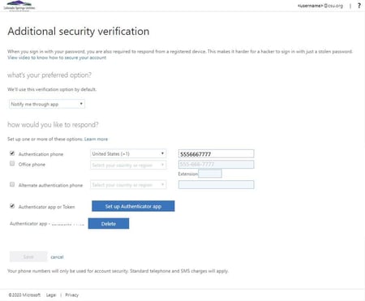Open the Notify me through app dropdown

[47, 104]
